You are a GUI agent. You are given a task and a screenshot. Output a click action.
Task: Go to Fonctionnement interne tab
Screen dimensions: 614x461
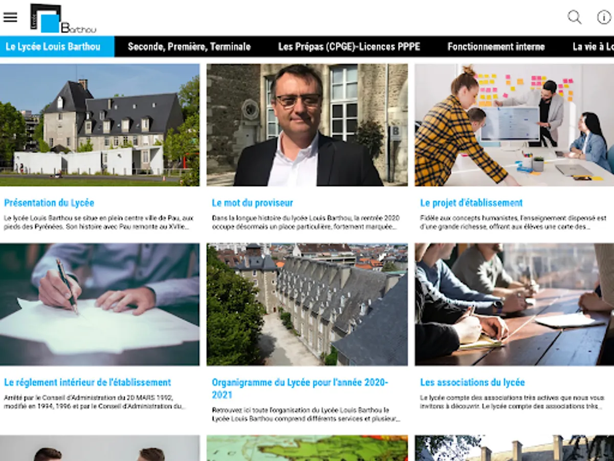[496, 47]
